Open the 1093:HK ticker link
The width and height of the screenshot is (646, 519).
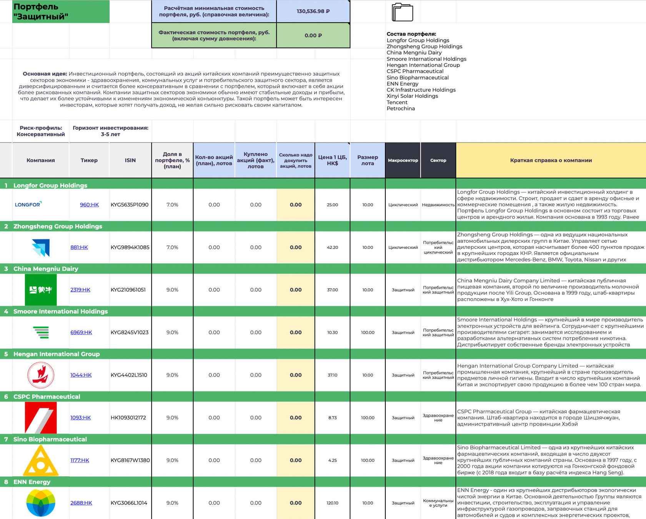click(81, 418)
